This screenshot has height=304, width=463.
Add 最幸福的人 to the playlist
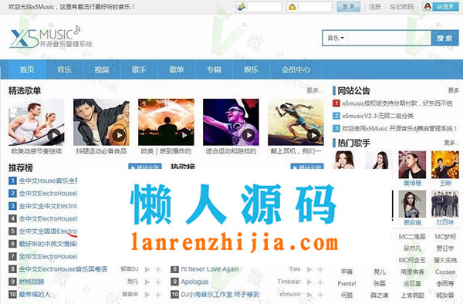[x=158, y=295]
